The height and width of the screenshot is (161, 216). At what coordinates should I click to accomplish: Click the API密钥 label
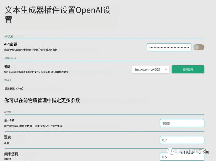11,44
